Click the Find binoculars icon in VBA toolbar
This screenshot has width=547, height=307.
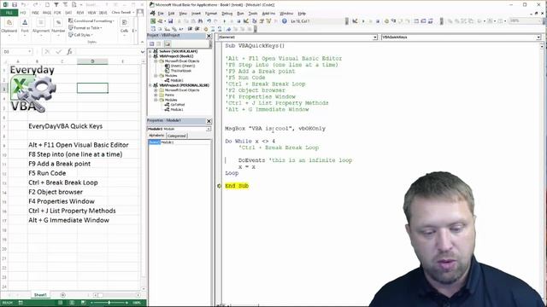200,21
